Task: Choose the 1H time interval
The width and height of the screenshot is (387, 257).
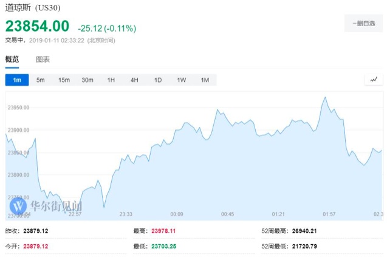Action: [111, 80]
